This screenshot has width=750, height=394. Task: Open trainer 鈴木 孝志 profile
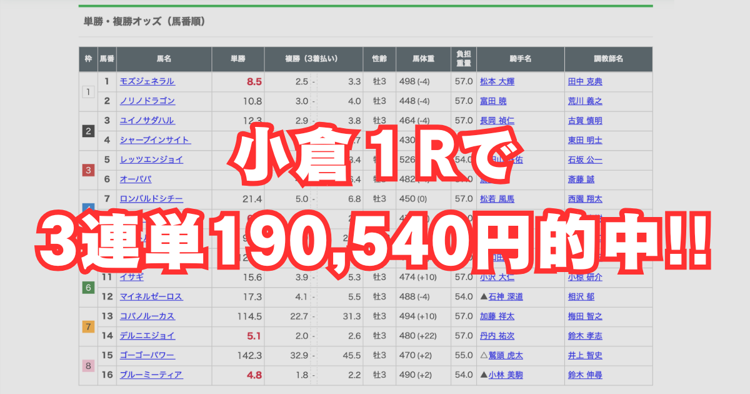point(586,336)
